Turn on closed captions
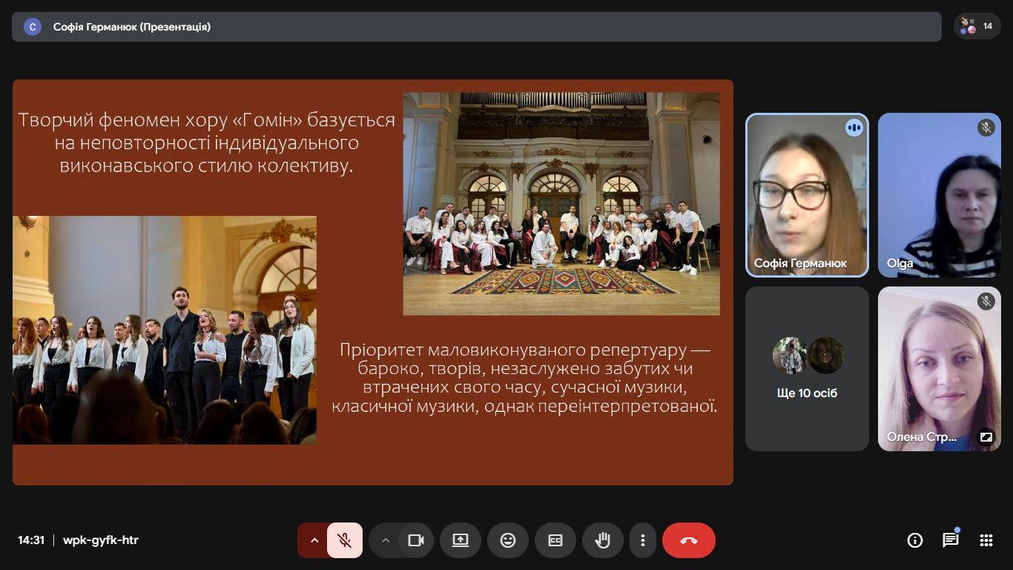 point(555,540)
